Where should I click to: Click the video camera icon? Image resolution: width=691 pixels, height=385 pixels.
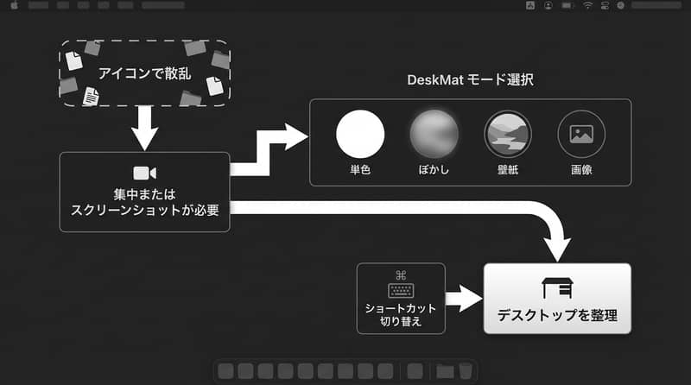point(144,173)
